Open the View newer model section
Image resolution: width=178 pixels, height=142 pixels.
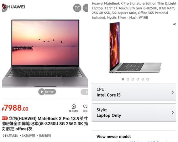114,137
